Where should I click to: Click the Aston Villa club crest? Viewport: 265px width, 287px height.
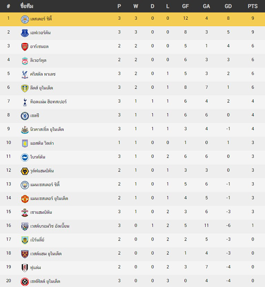25,144
